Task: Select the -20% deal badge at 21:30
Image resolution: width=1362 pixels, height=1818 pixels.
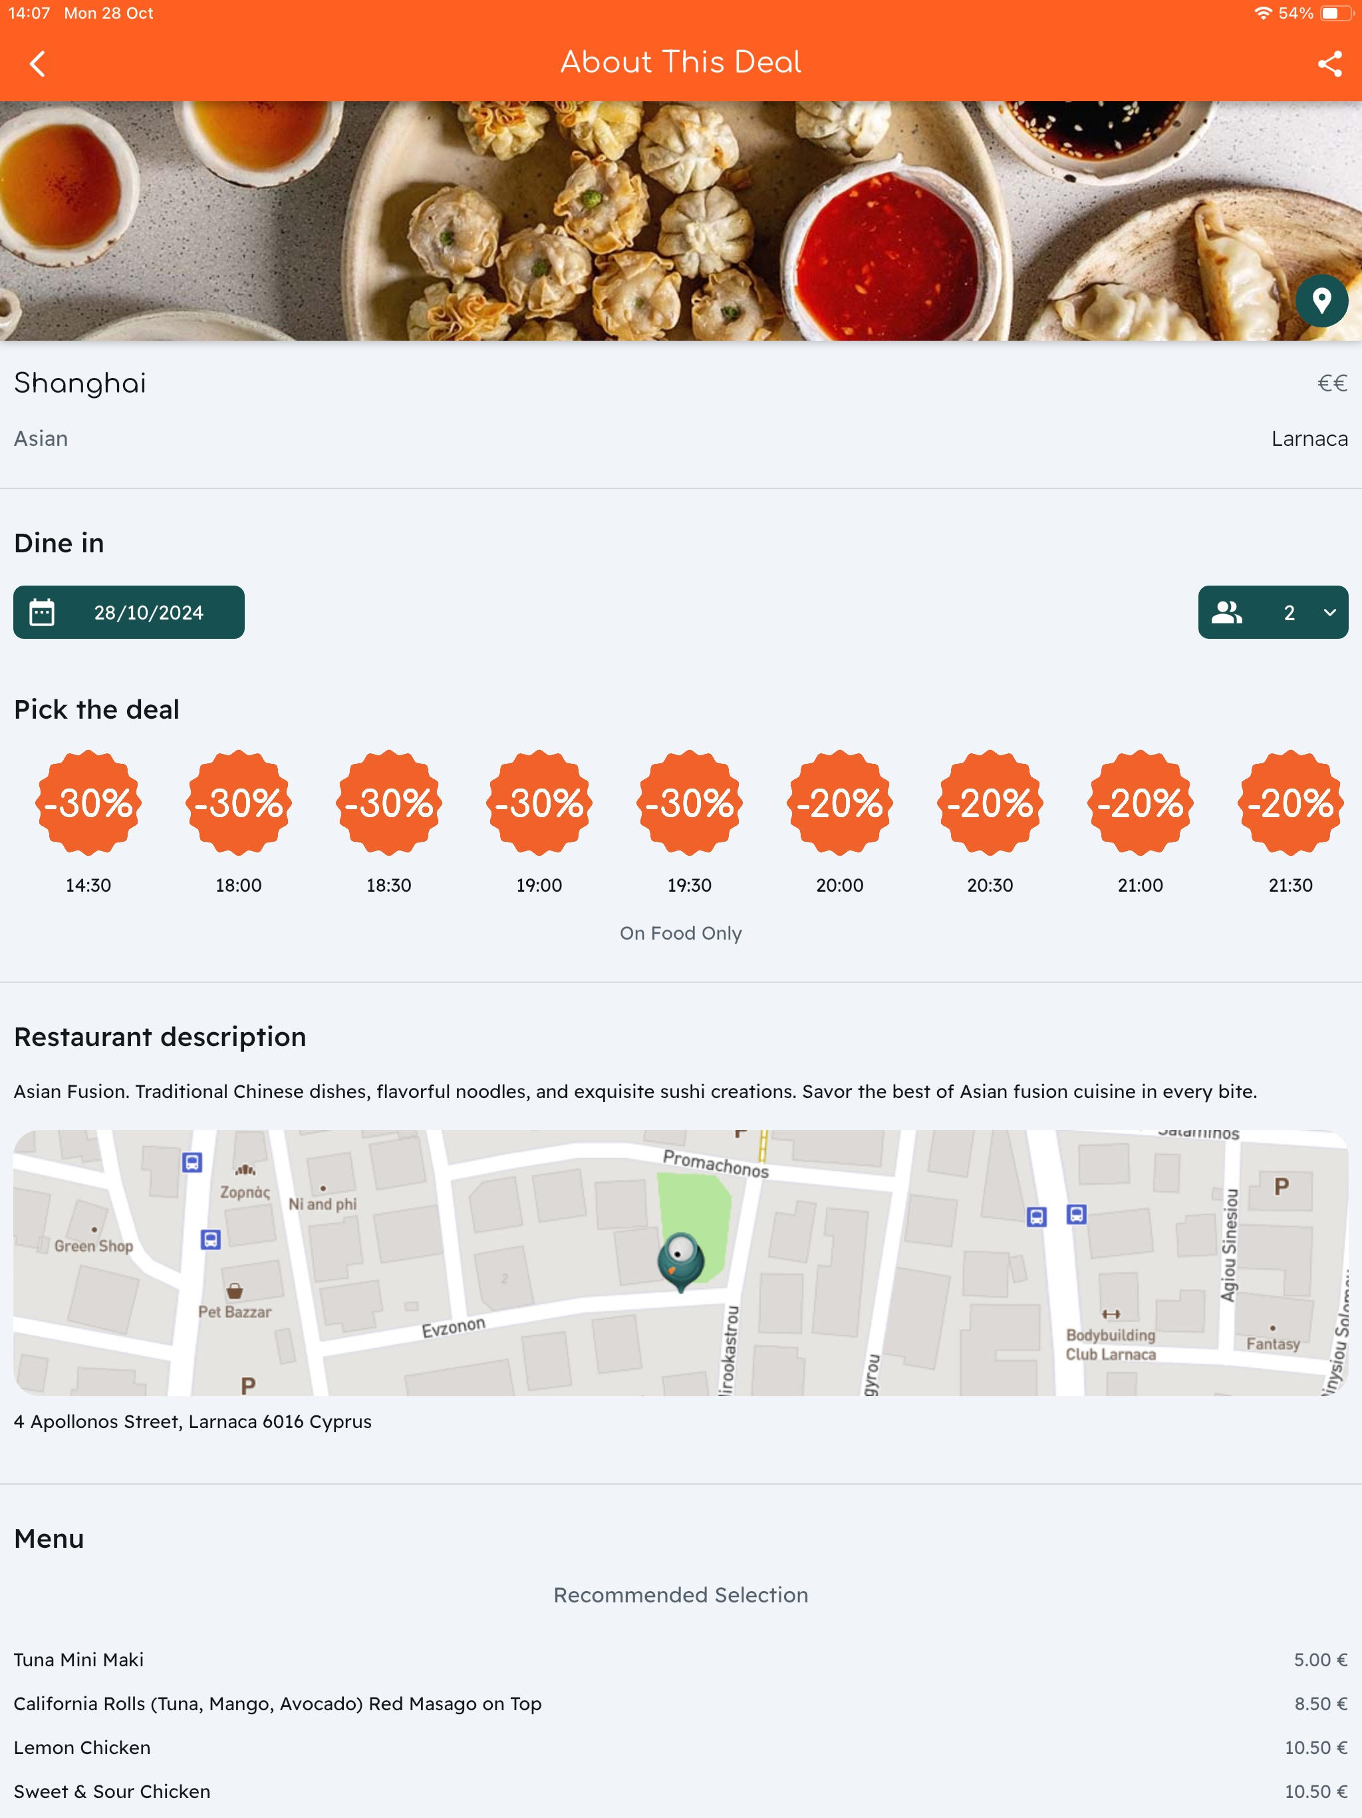Action: (x=1290, y=803)
